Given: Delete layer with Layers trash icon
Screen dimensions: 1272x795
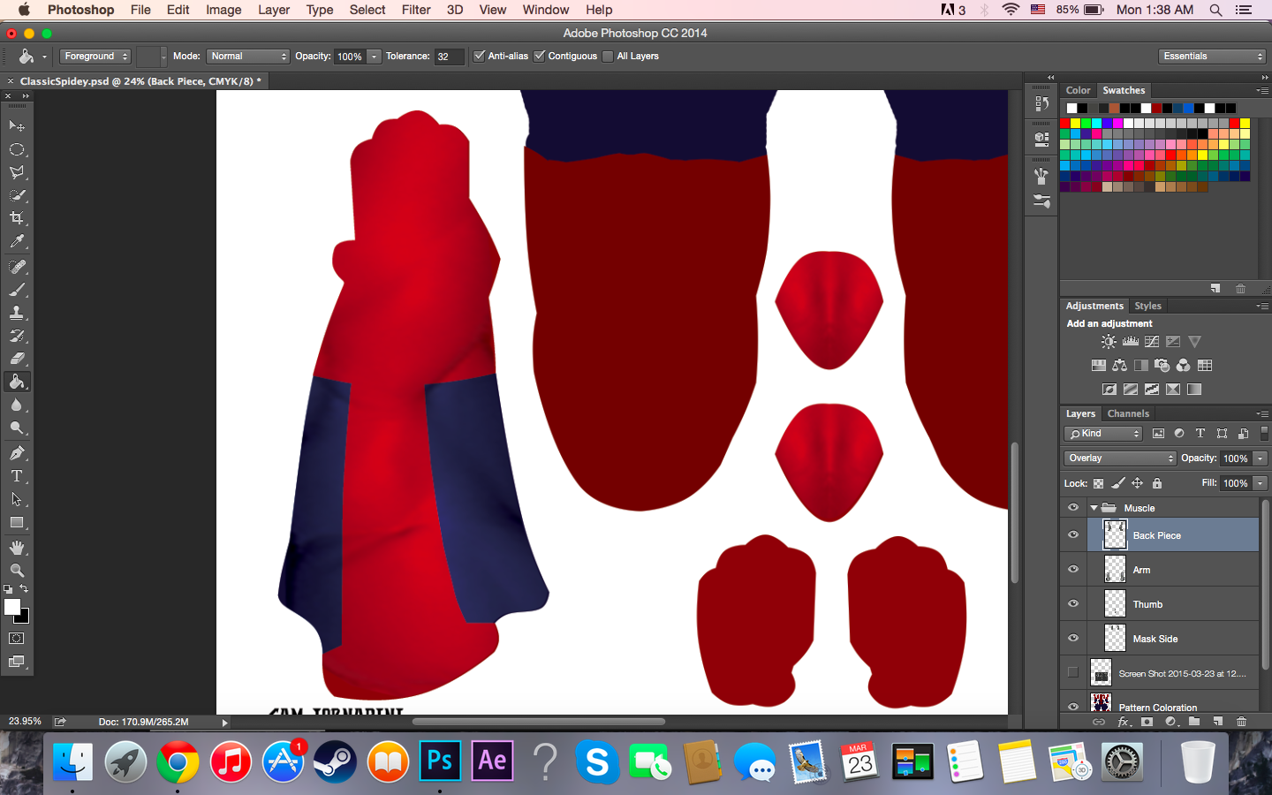Looking at the screenshot, I should coord(1241,722).
